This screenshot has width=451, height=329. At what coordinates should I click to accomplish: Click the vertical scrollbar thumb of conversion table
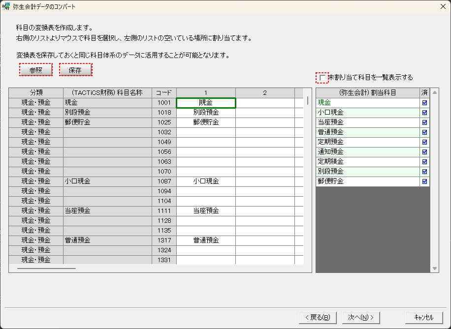[x=308, y=100]
